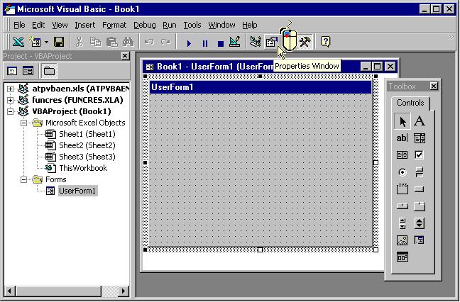
Task: Pick the RefEdit control in the Toolbox
Action: click(x=420, y=240)
